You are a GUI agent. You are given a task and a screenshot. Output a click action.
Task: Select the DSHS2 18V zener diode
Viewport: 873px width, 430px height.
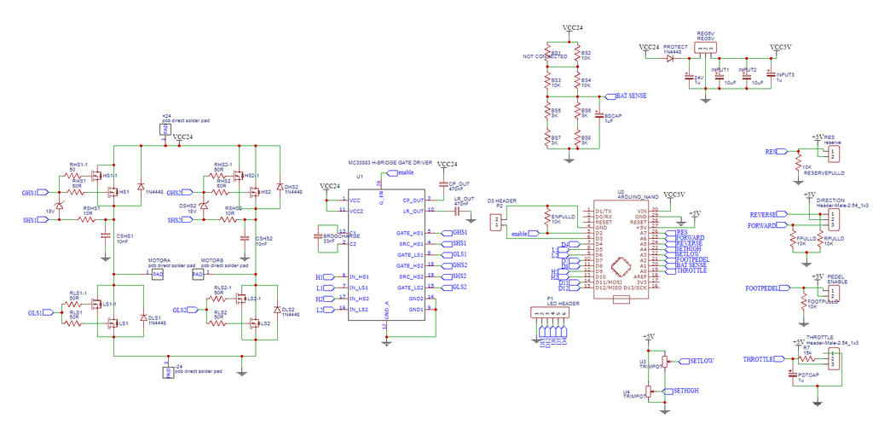203,206
